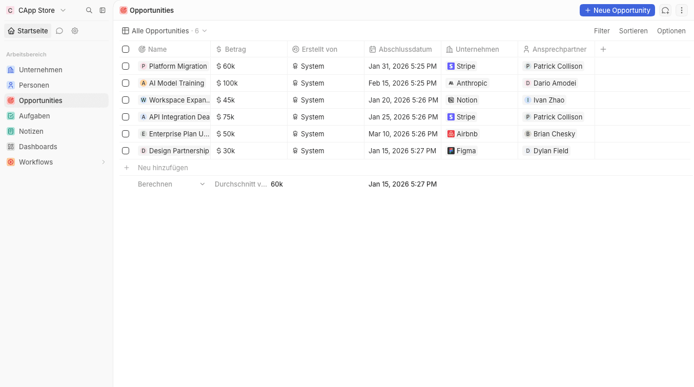
Task: Check the AI Model Training row checkbox
Action: [126, 83]
